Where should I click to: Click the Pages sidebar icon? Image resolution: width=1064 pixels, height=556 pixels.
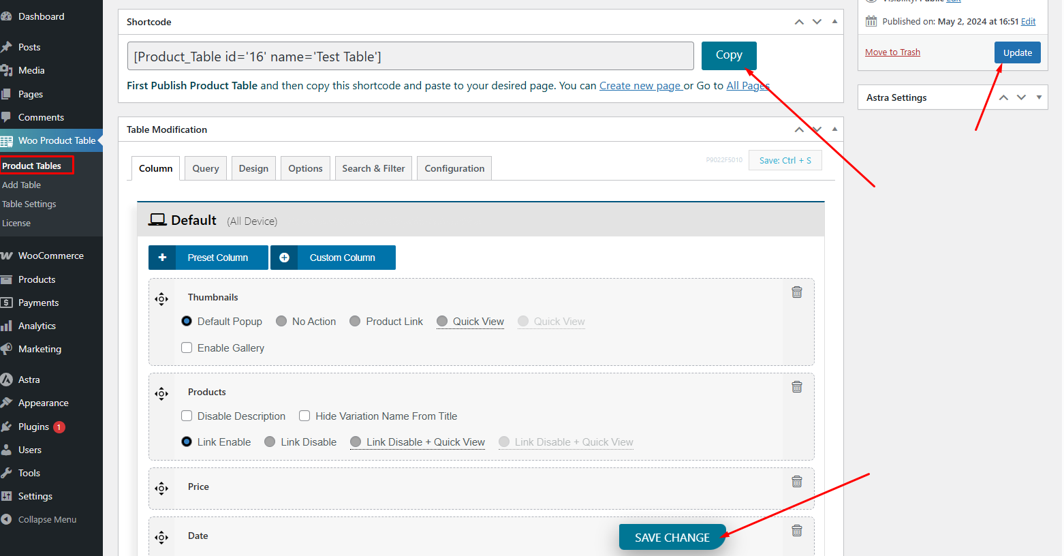point(7,94)
